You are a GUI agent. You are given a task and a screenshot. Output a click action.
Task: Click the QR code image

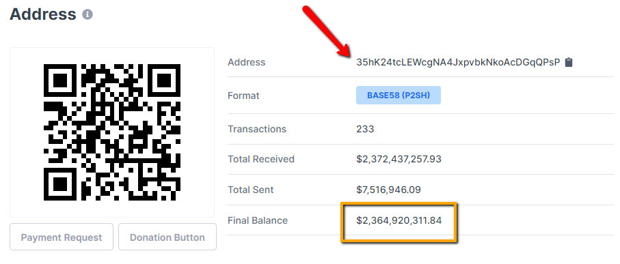(x=112, y=132)
